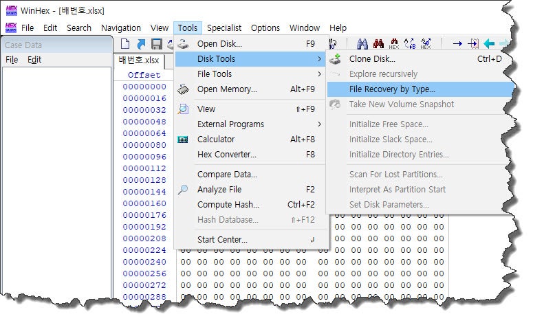533x323 pixels.
Task: Expand the File Tools submenu arrow
Action: 320,74
